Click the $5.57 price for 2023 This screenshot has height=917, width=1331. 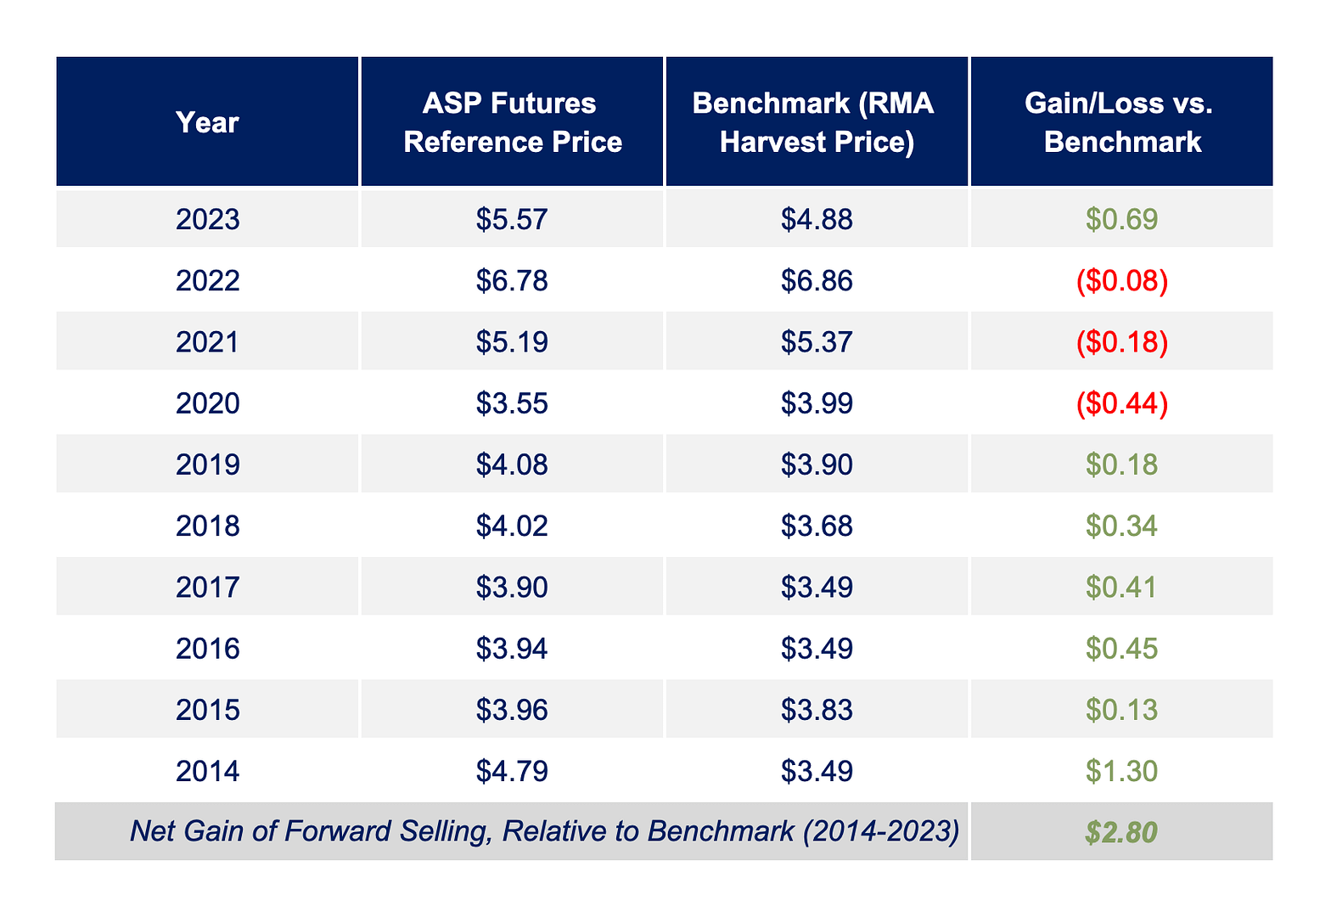[512, 220]
